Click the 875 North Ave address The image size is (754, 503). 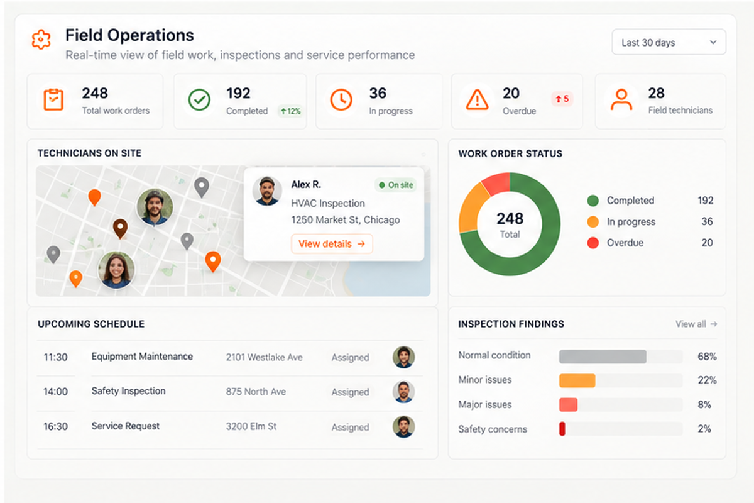(x=256, y=392)
